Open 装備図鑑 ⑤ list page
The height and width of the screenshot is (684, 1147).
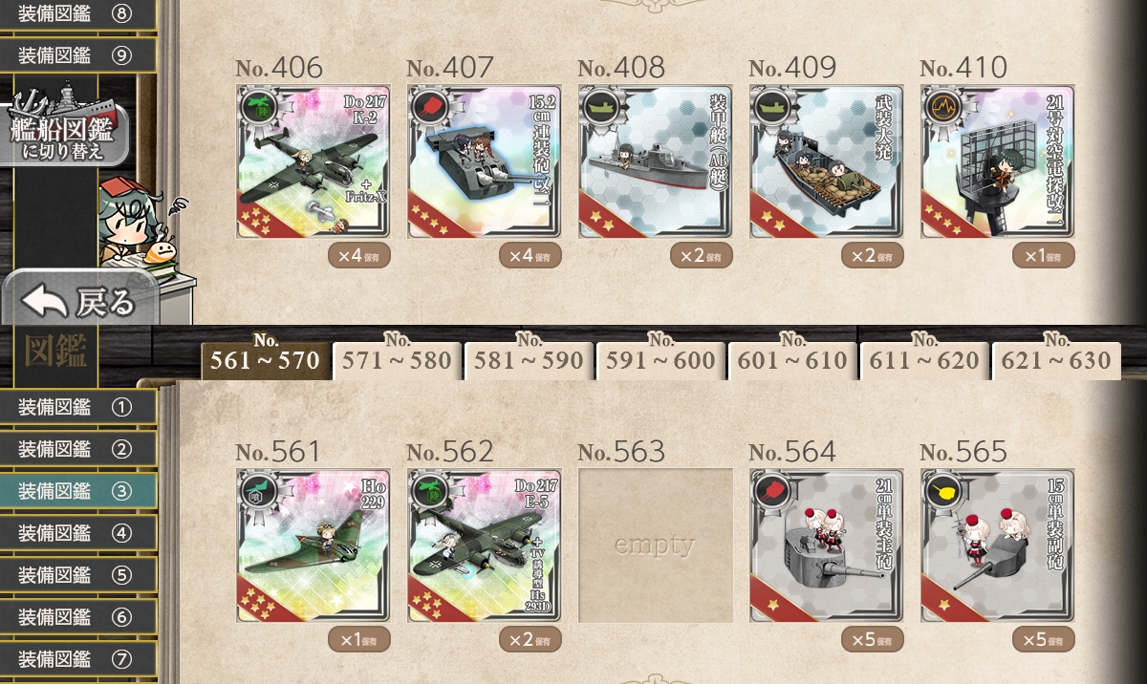click(x=78, y=575)
